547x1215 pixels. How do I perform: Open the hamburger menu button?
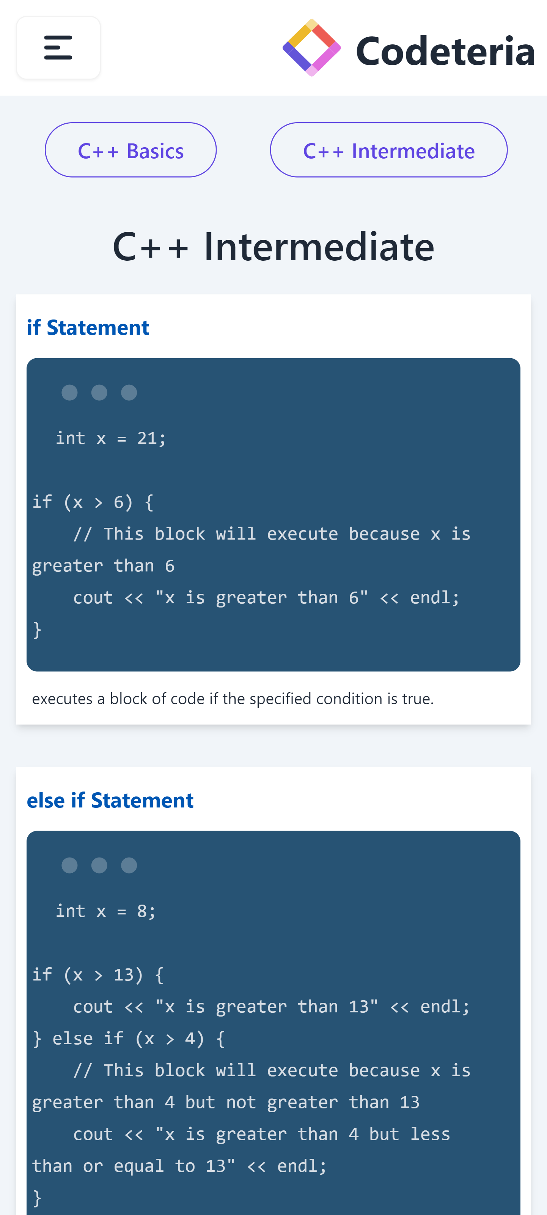coord(58,48)
